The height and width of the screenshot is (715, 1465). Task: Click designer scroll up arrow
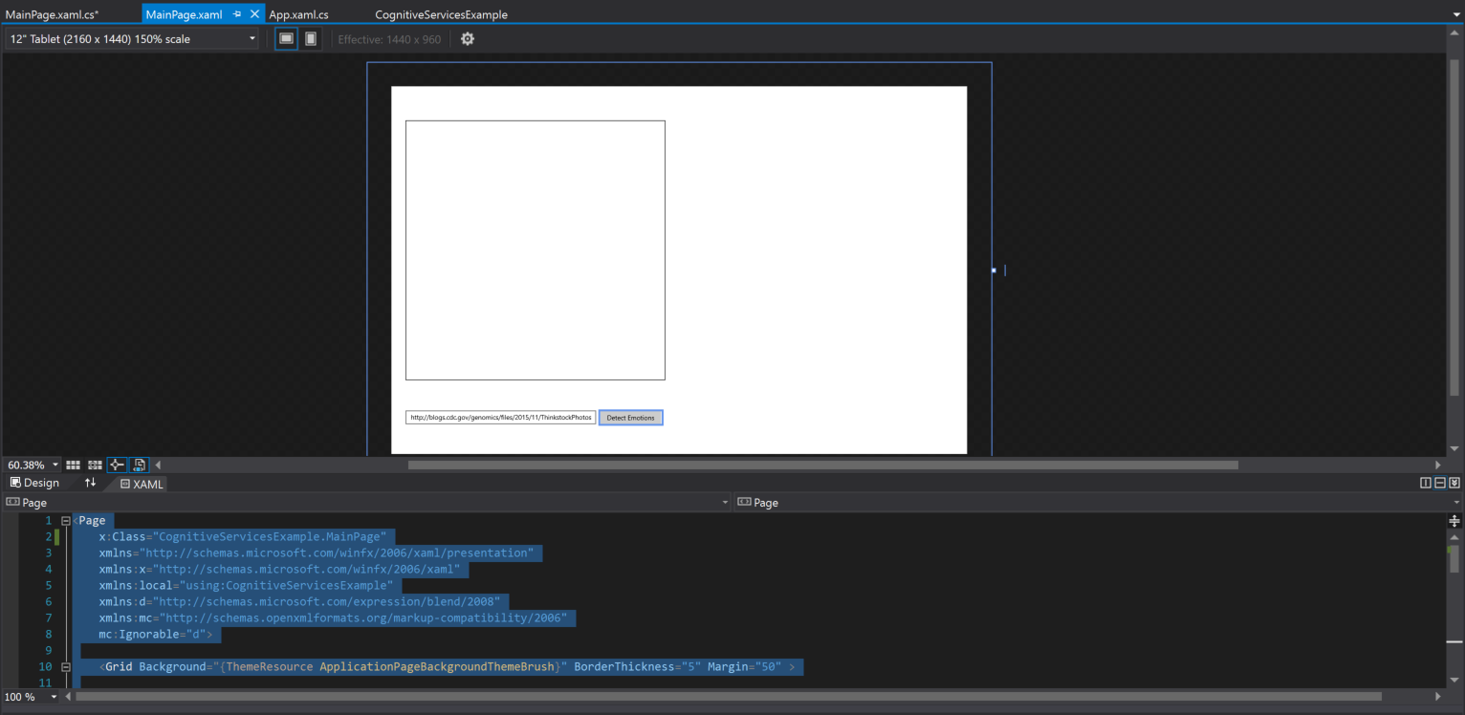tap(1454, 34)
